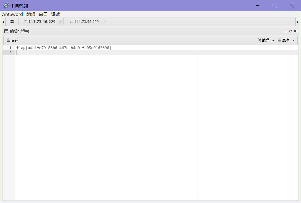Screen dimensions: 301x203
Task: Click the AntSword app icon in title bar
Action: (x=6, y=6)
